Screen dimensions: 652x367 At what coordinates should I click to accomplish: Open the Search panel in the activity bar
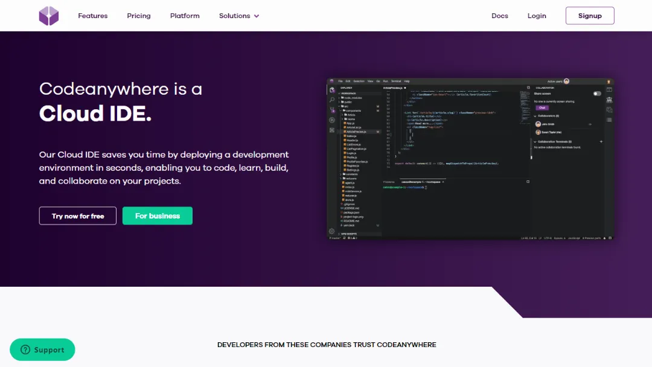tap(331, 99)
